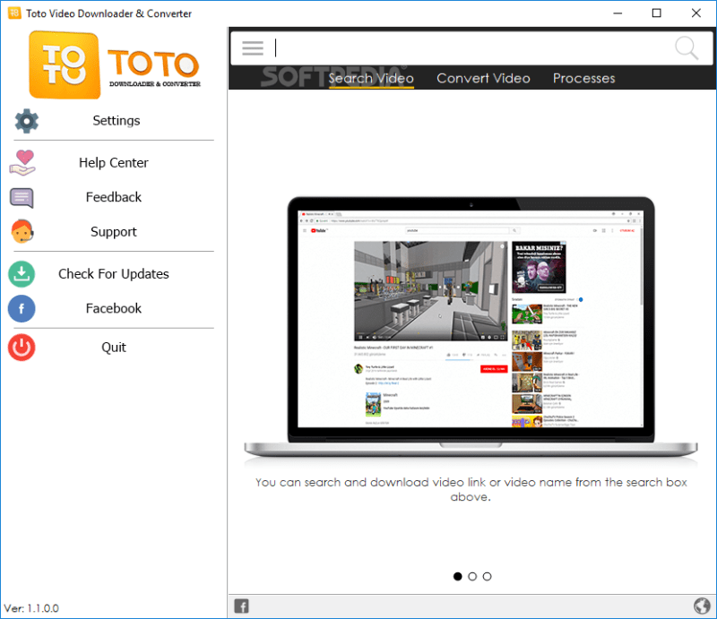717x619 pixels.
Task: Click the Help Center heart-in-hand icon
Action: (x=22, y=163)
